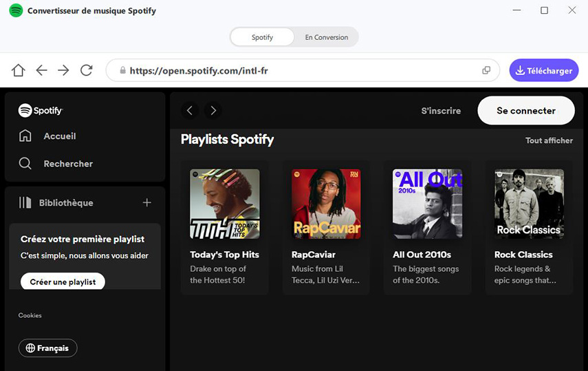
Task: Reload the page with refresh icon
Action: coord(87,70)
